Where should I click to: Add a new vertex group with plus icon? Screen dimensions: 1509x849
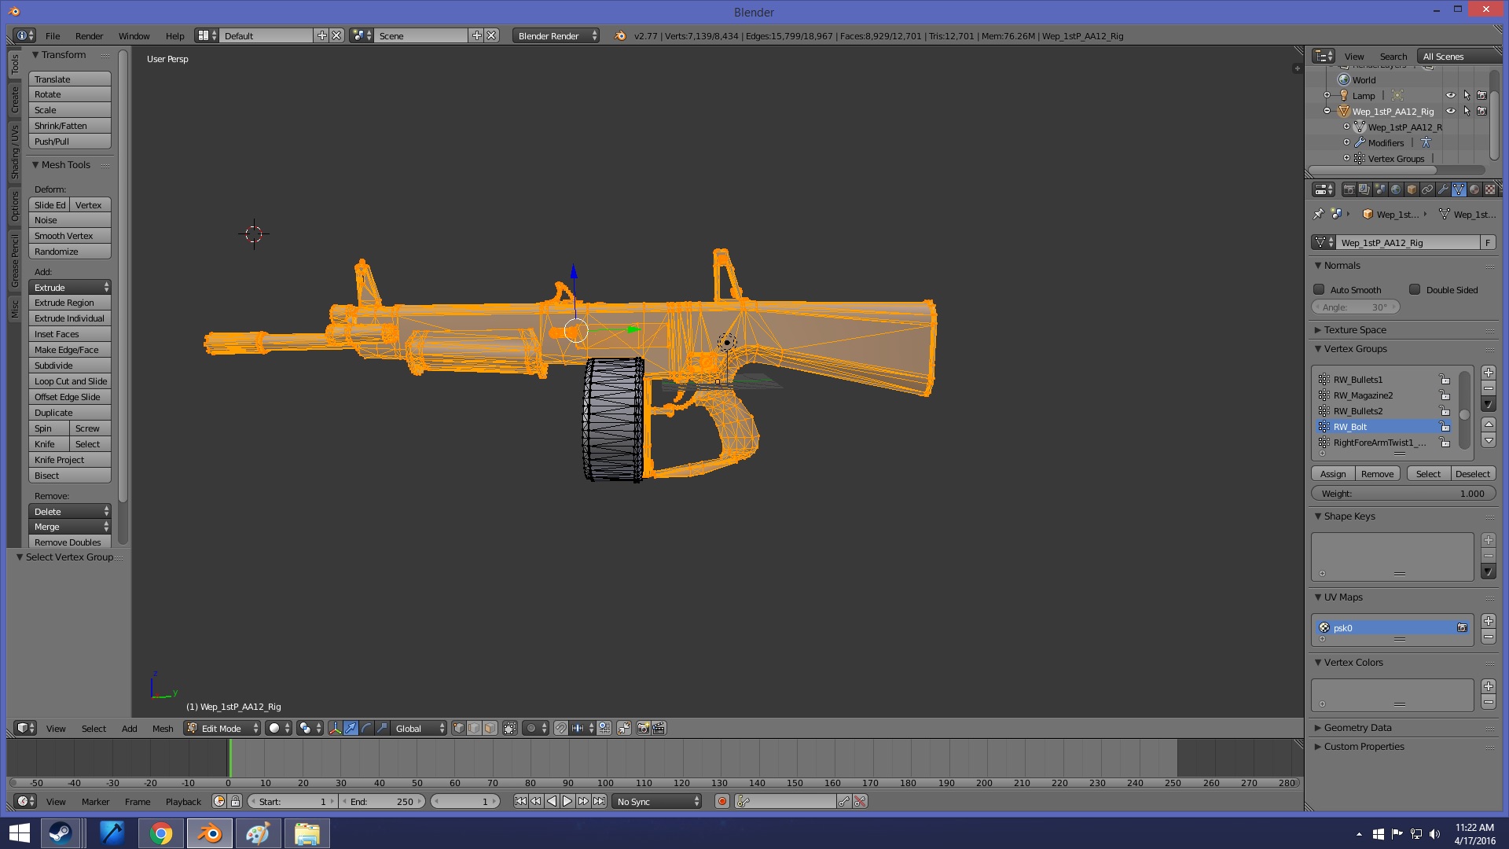coord(1488,373)
